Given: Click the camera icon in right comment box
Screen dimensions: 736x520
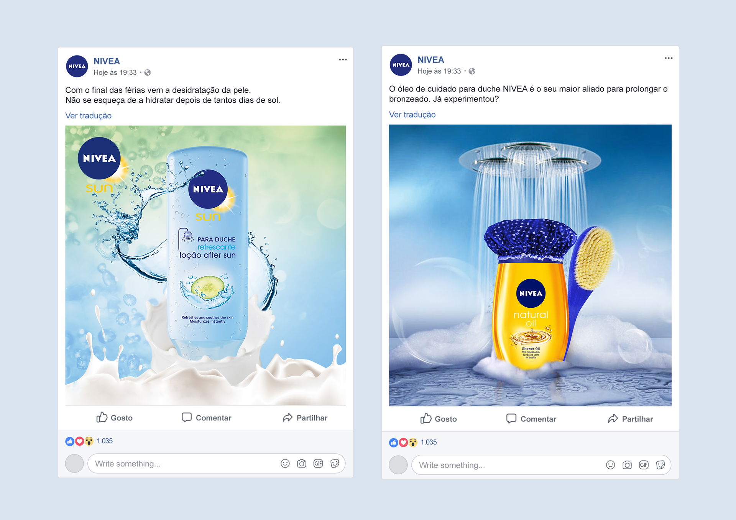Looking at the screenshot, I should pyautogui.click(x=627, y=465).
